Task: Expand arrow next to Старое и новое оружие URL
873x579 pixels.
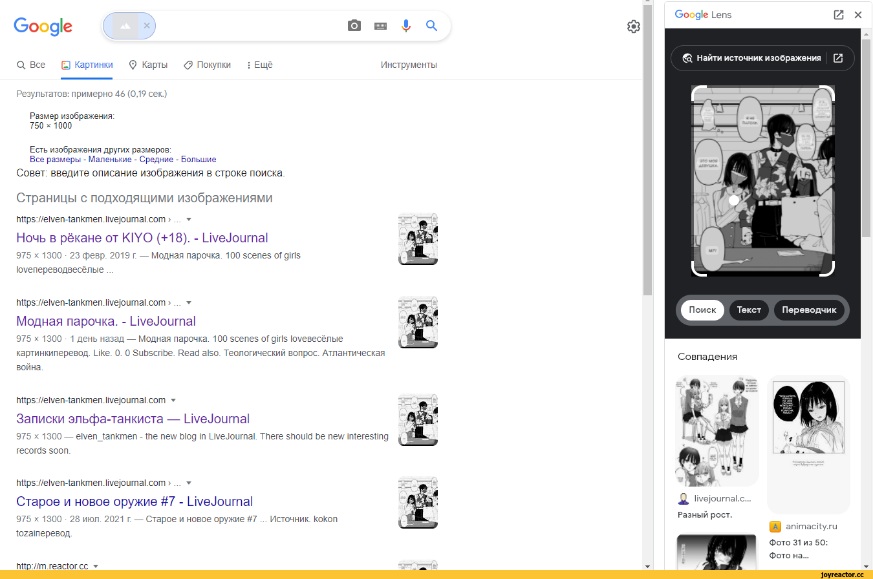Action: coord(189,483)
